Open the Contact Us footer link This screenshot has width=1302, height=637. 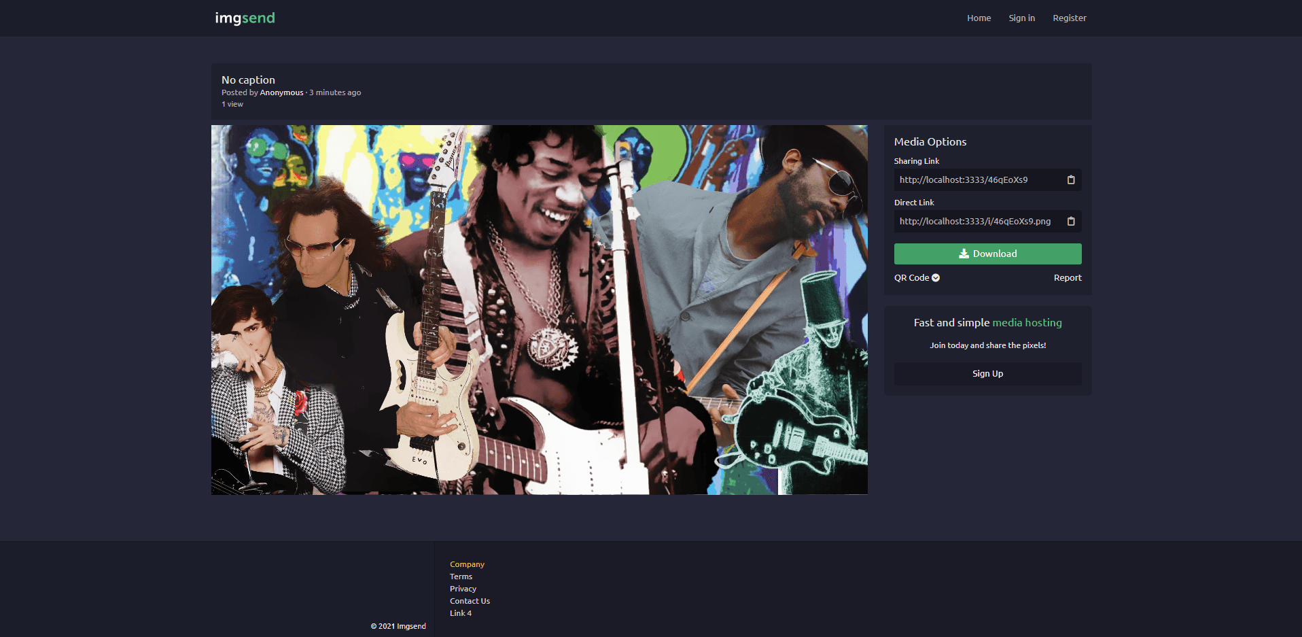(470, 601)
